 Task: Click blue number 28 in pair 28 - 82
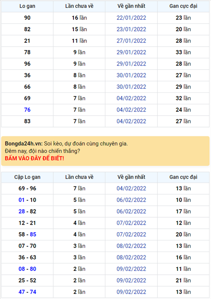pyautogui.click(x=22, y=211)
